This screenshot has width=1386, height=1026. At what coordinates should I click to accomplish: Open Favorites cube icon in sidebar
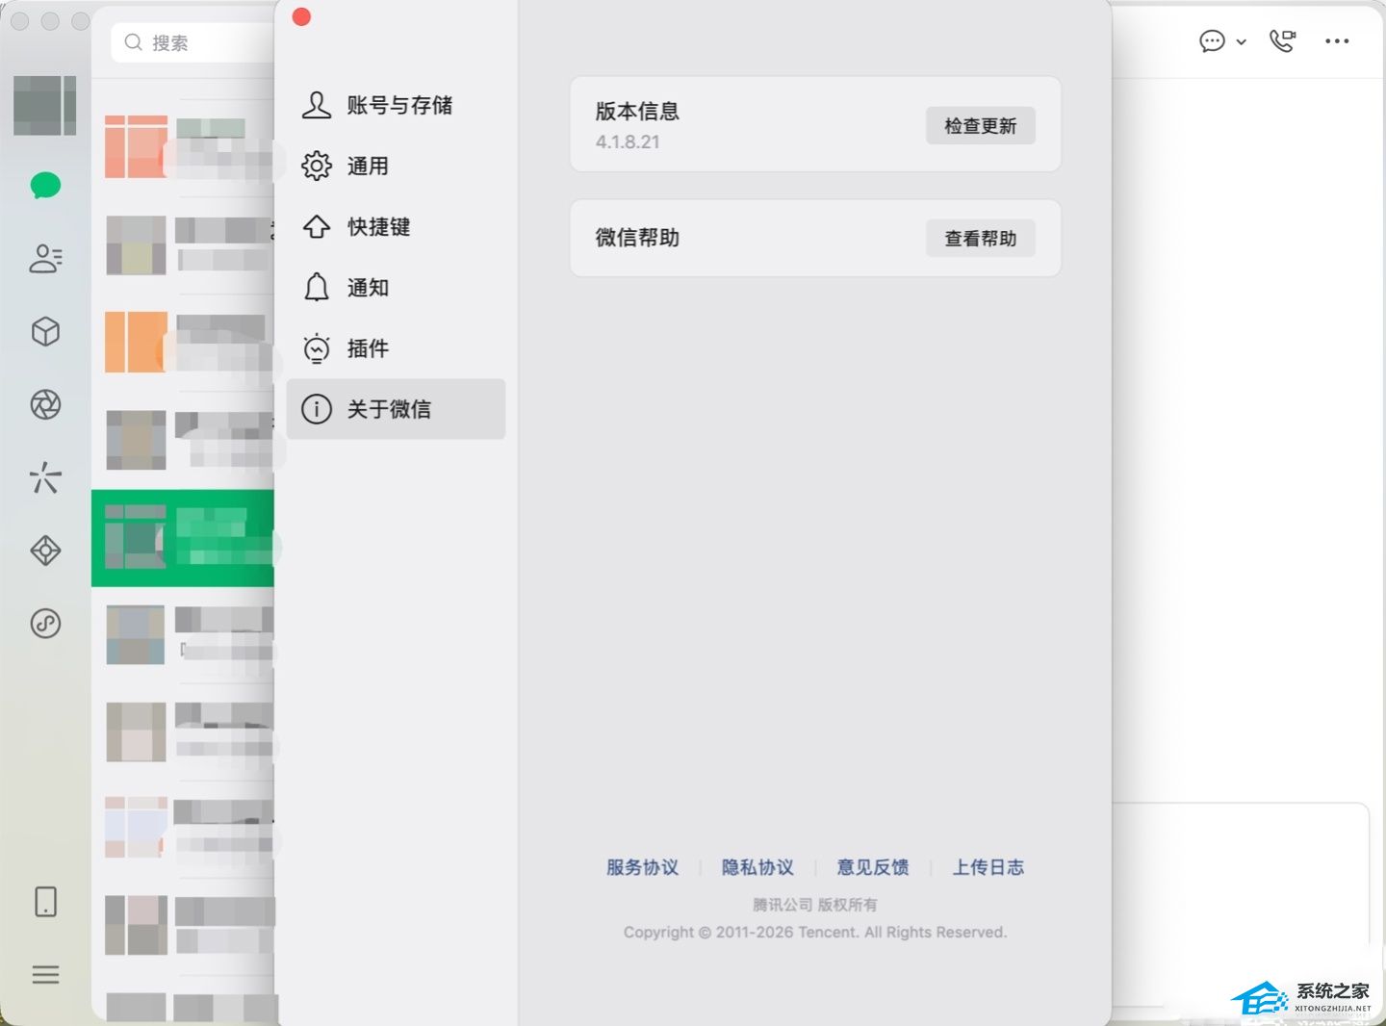tap(45, 331)
